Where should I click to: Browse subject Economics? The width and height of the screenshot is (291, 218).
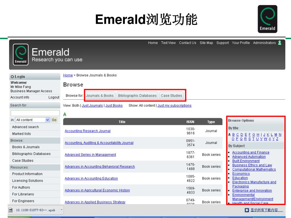pos(241,174)
